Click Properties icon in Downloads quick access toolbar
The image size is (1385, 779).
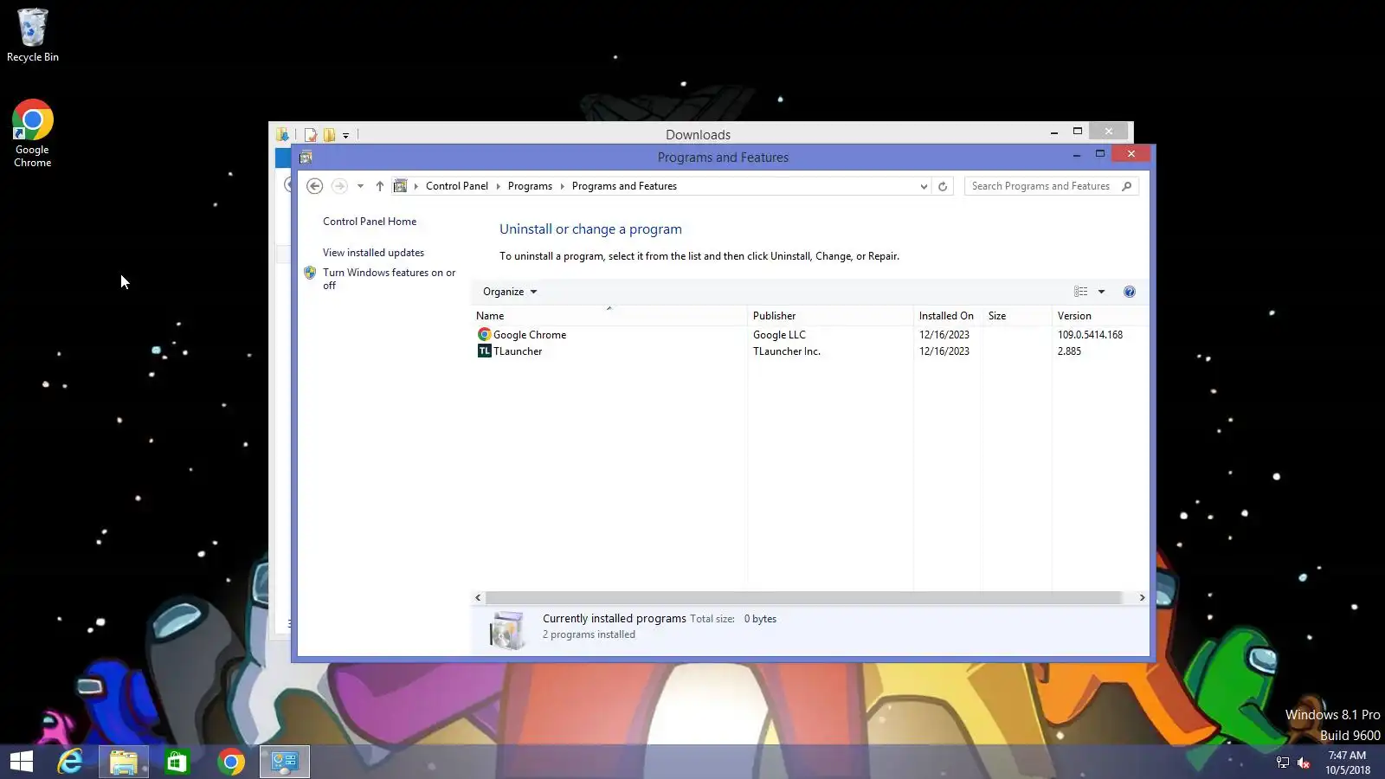click(x=310, y=134)
